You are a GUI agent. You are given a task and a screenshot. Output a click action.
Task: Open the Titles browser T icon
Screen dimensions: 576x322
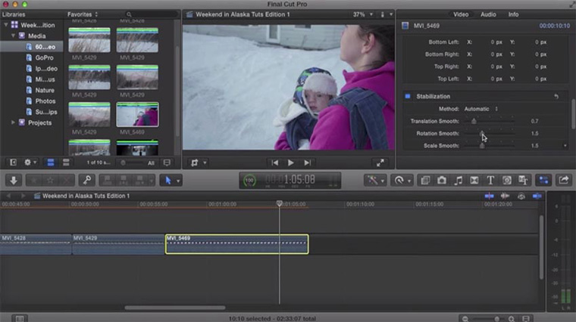(x=490, y=180)
